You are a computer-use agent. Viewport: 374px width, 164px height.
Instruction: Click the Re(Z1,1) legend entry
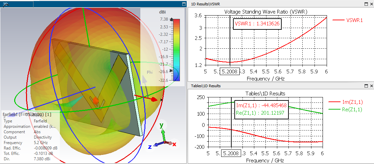click(x=346, y=110)
